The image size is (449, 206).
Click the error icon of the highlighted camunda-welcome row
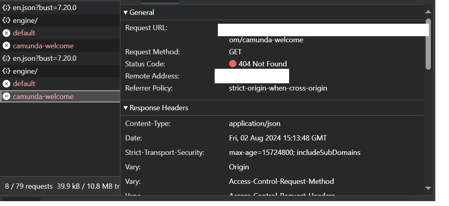click(6, 97)
